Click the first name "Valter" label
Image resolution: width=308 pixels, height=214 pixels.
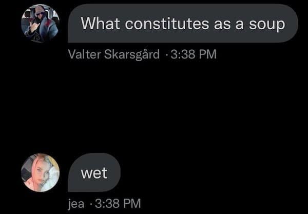pos(85,54)
